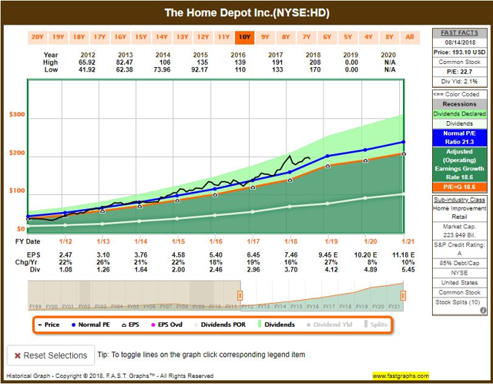Enable the Dividend Yld legend item
Screen dimensions: 493x384
point(330,325)
